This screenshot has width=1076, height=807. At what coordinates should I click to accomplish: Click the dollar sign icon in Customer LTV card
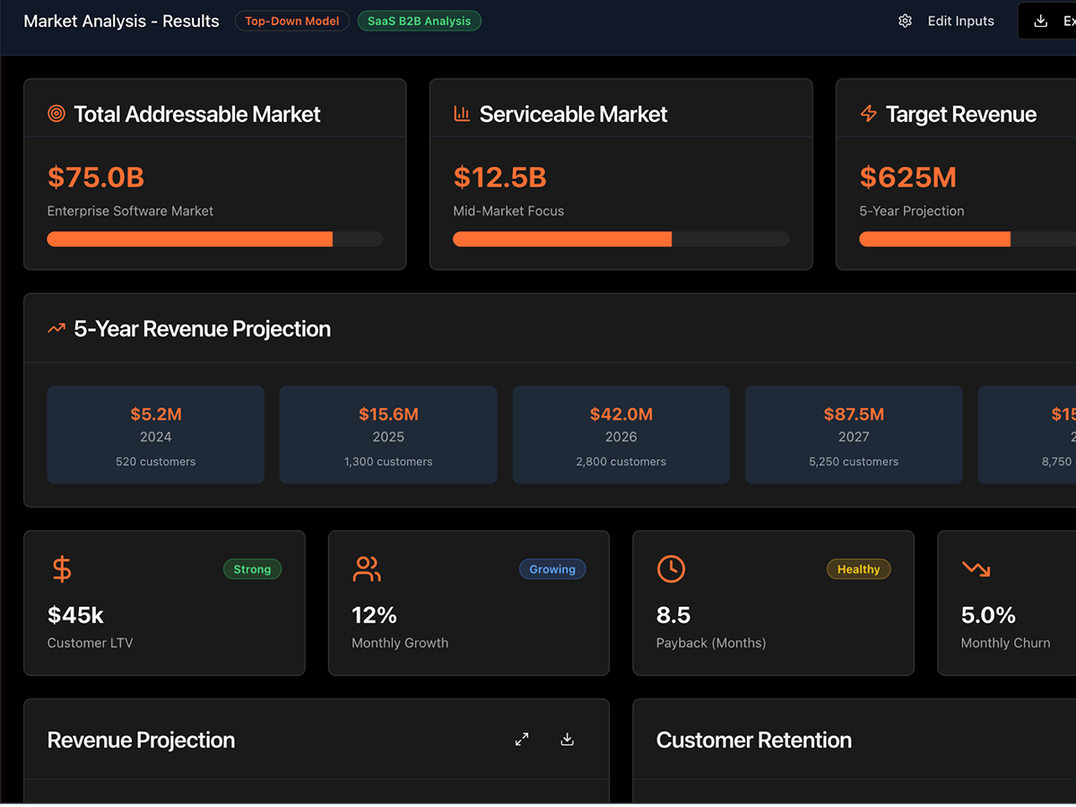click(62, 569)
